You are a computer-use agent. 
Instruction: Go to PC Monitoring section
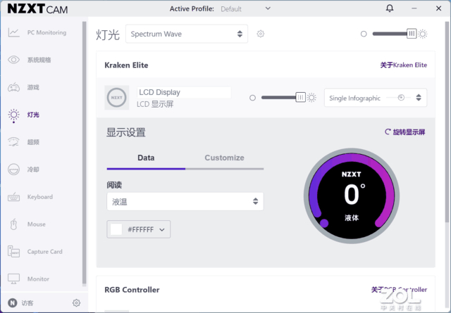47,32
